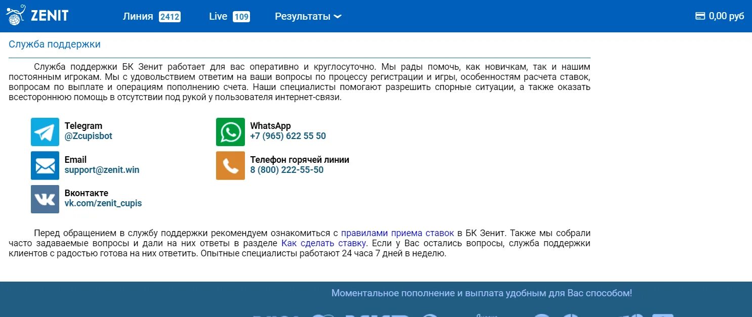Image resolution: width=752 pixels, height=317 pixels.
Task: Open the @Zcupisbot Telegram link
Action: pyautogui.click(x=89, y=136)
